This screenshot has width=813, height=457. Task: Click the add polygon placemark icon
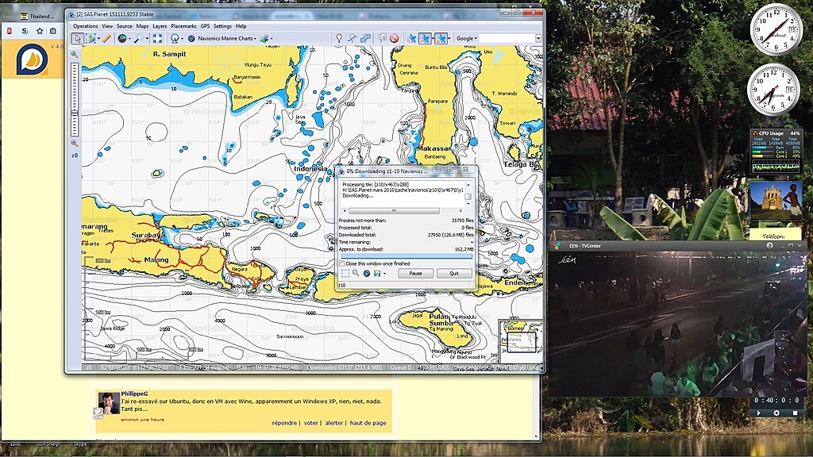tap(366, 38)
